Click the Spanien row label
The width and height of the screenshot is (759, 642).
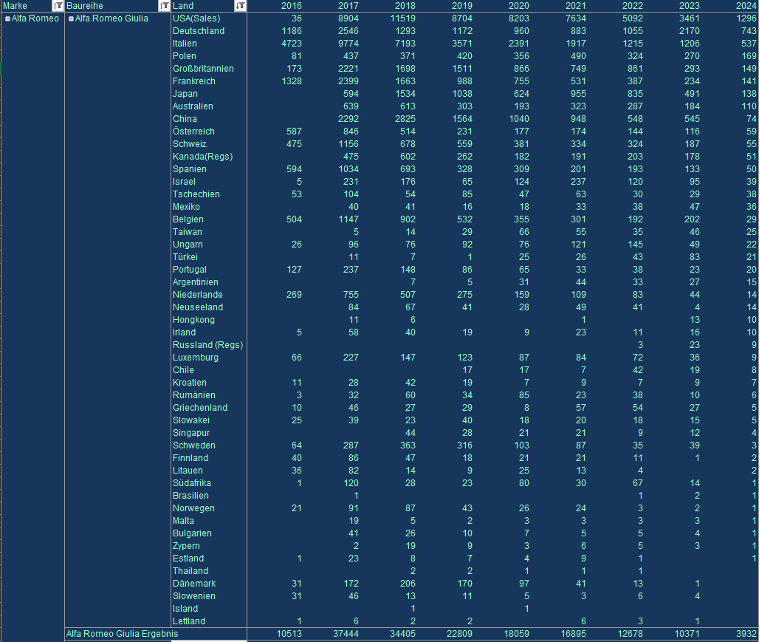[x=189, y=169]
